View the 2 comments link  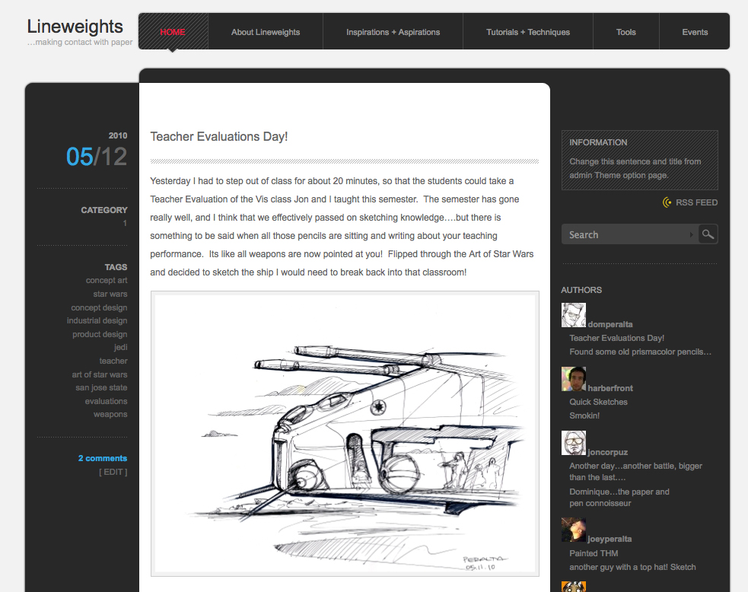point(103,458)
